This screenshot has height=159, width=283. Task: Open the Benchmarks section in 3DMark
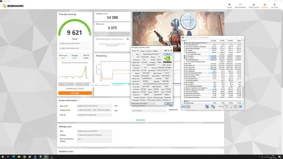point(240,6)
